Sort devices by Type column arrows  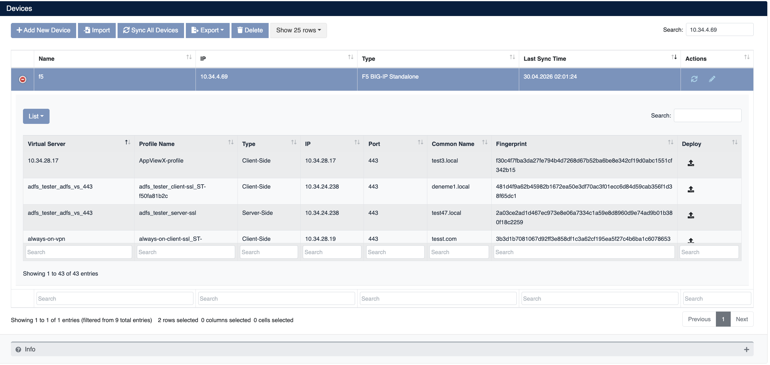click(512, 57)
